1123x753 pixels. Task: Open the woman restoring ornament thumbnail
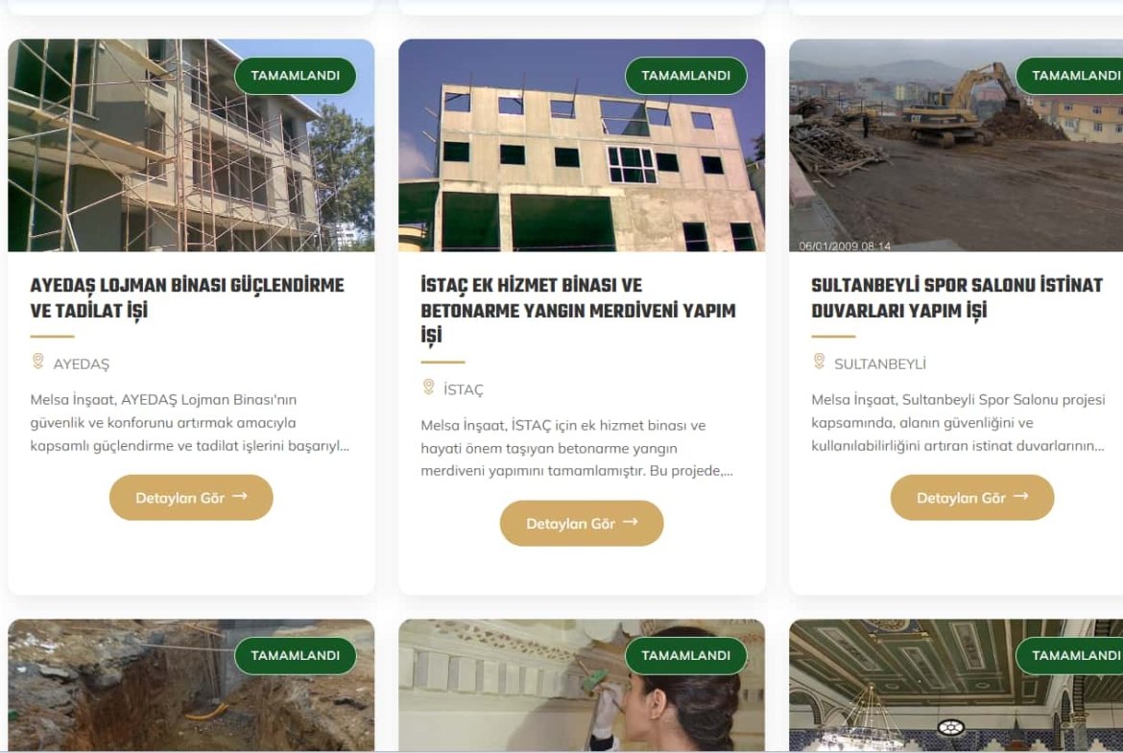click(x=582, y=685)
